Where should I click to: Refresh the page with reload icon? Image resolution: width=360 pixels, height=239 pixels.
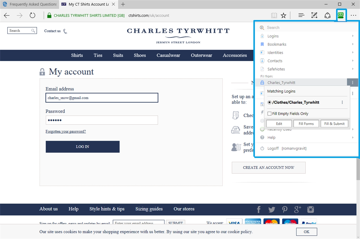tap(32, 15)
